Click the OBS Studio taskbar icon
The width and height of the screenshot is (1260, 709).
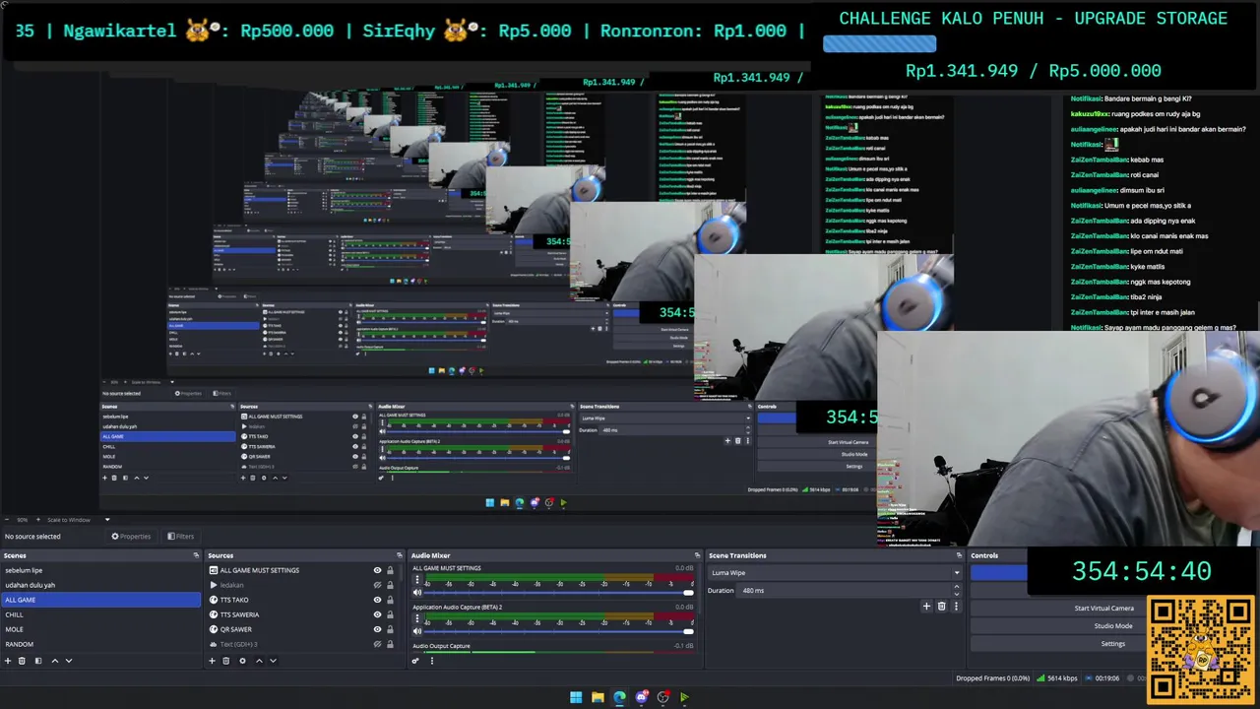pyautogui.click(x=662, y=697)
